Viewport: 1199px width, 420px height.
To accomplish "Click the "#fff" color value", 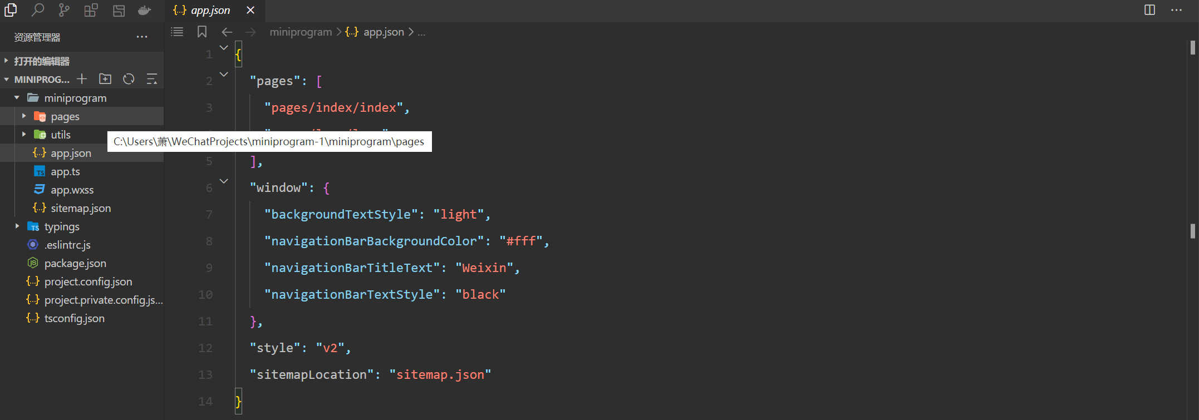I will pos(521,241).
